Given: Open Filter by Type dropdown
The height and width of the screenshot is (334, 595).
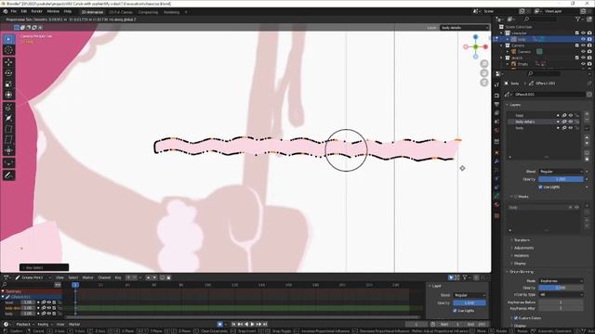Looking at the screenshot, I should click(561, 294).
